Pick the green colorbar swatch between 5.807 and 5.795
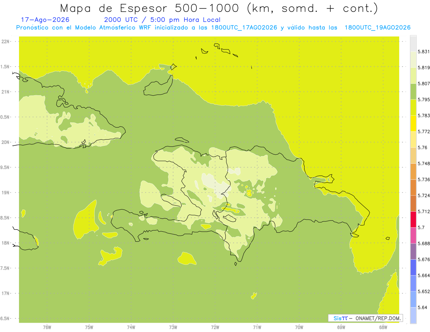Viewport: 430px width, 332px height. point(413,91)
